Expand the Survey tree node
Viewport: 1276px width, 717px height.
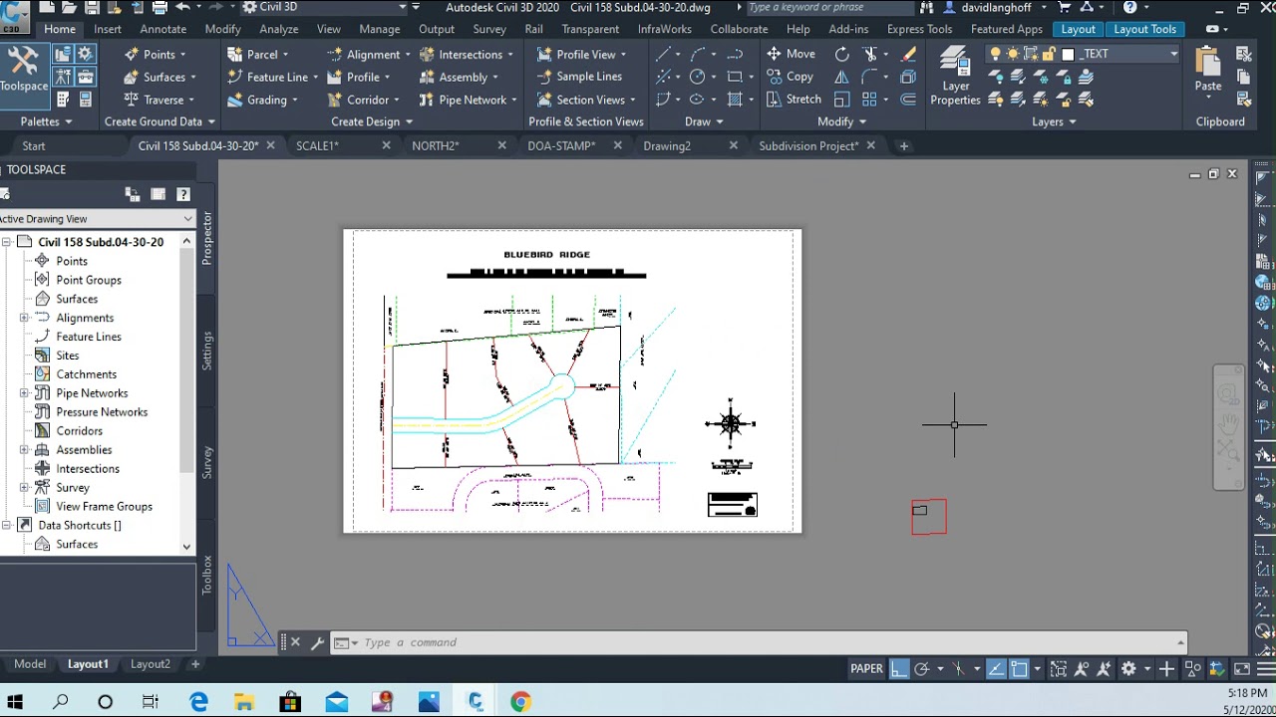point(24,488)
